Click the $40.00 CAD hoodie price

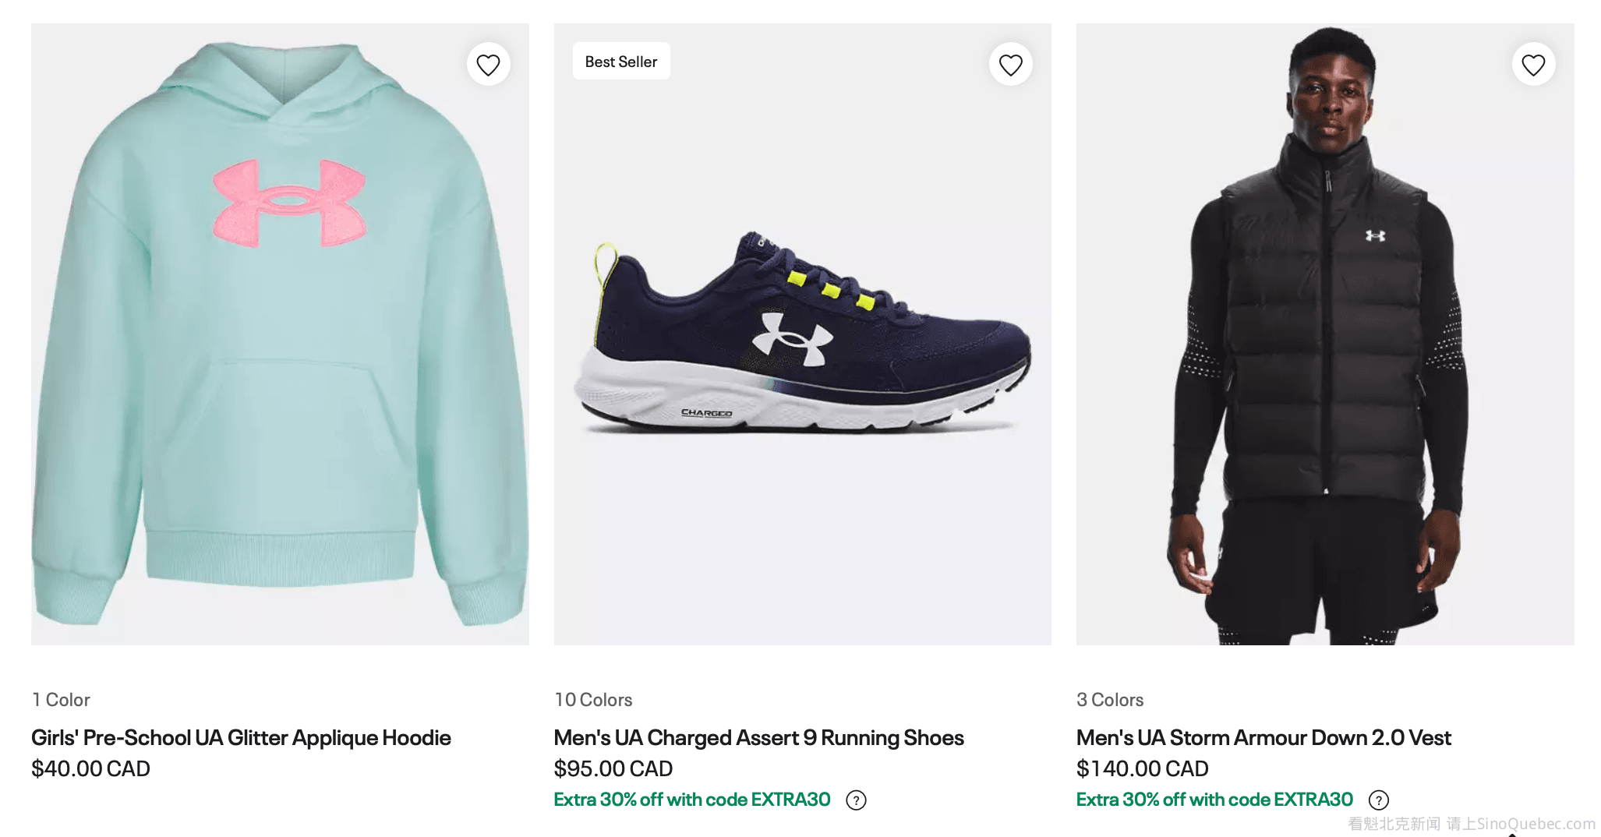pyautogui.click(x=90, y=768)
